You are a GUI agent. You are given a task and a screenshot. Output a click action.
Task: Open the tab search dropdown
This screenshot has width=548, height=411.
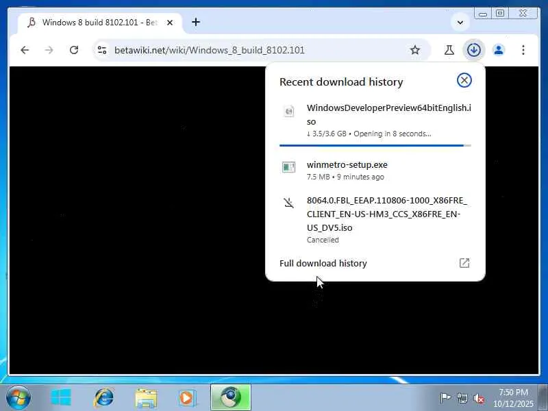[x=460, y=23]
